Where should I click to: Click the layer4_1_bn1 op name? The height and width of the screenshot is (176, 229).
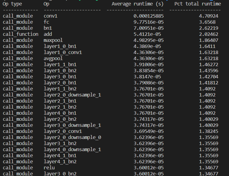click(x=60, y=156)
